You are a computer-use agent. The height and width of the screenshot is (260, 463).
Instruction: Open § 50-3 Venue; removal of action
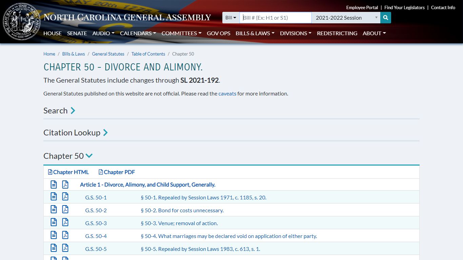(x=179, y=223)
